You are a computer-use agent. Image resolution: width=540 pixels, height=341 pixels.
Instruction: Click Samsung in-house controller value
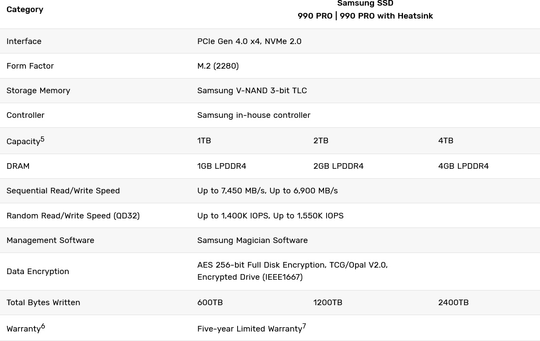[x=254, y=115]
